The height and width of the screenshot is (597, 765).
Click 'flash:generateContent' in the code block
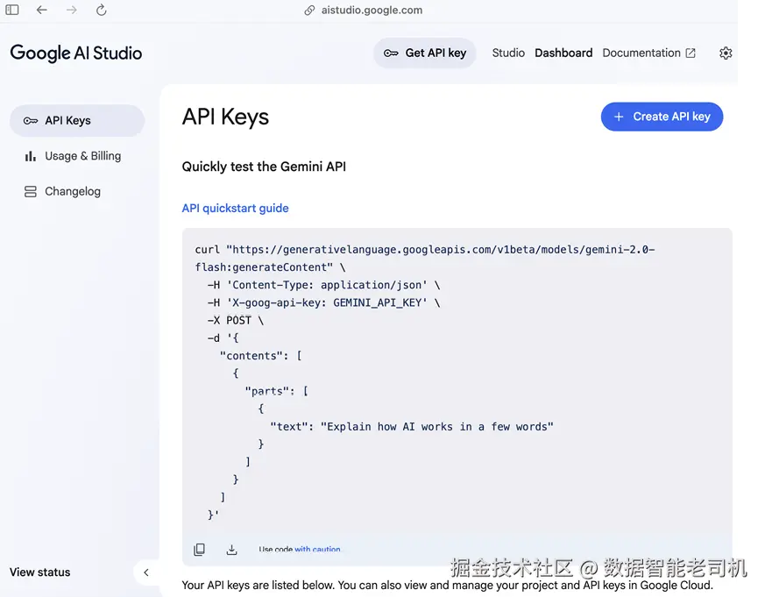264,267
